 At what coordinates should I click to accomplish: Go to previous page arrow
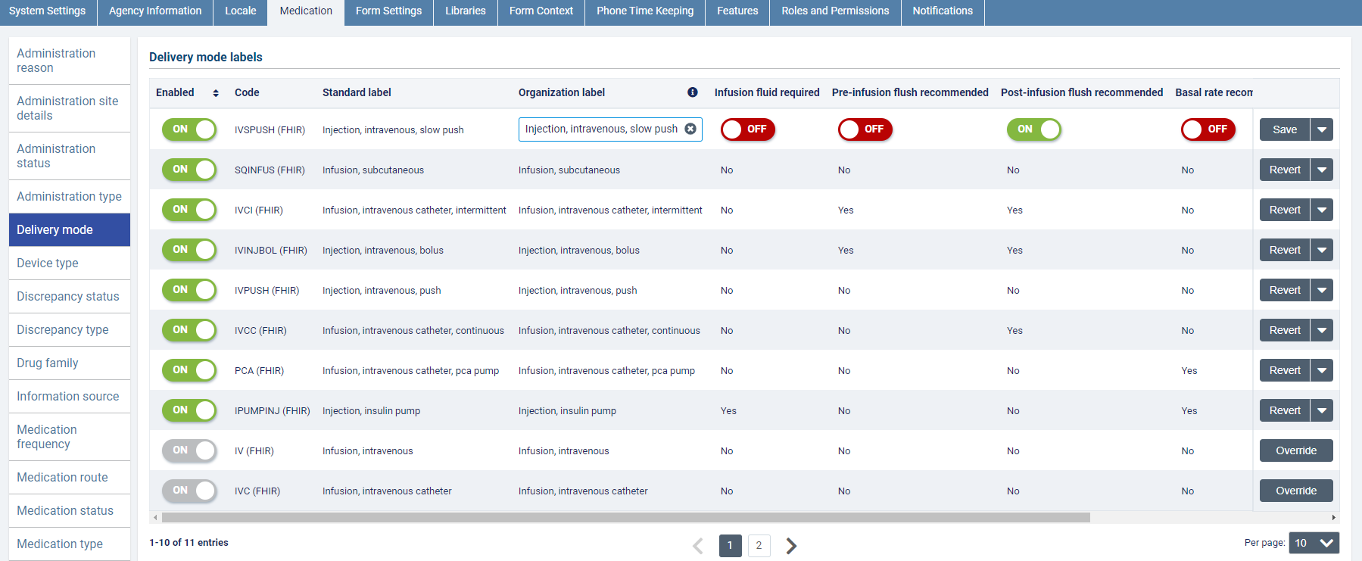[x=698, y=546]
